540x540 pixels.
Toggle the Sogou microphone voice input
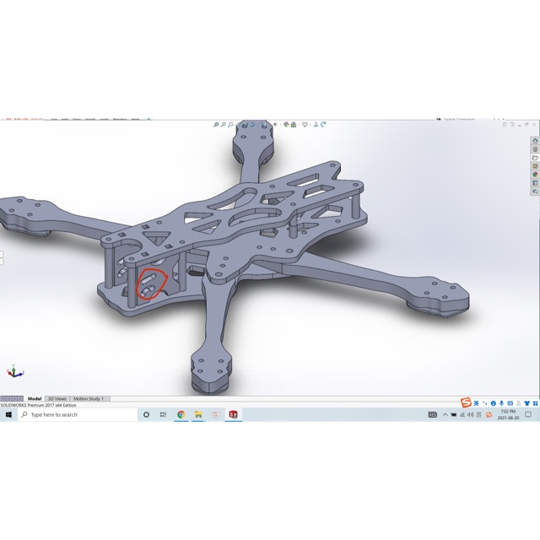[501, 402]
